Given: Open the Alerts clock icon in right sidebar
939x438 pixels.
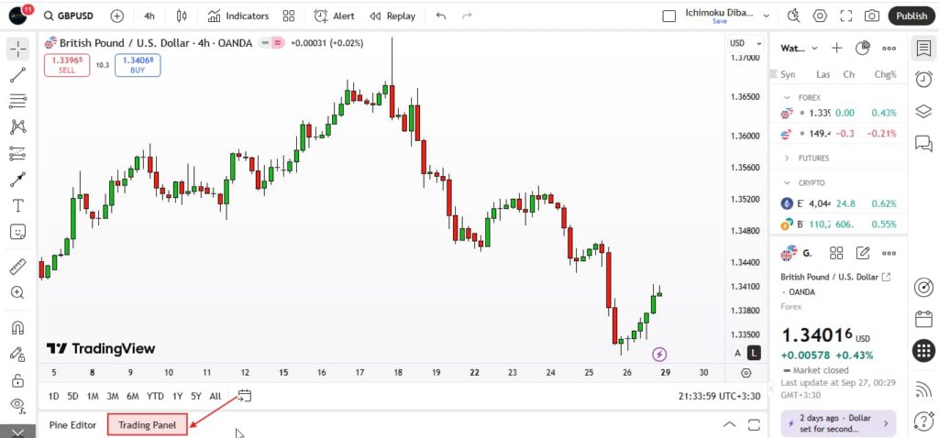Looking at the screenshot, I should click(x=923, y=80).
